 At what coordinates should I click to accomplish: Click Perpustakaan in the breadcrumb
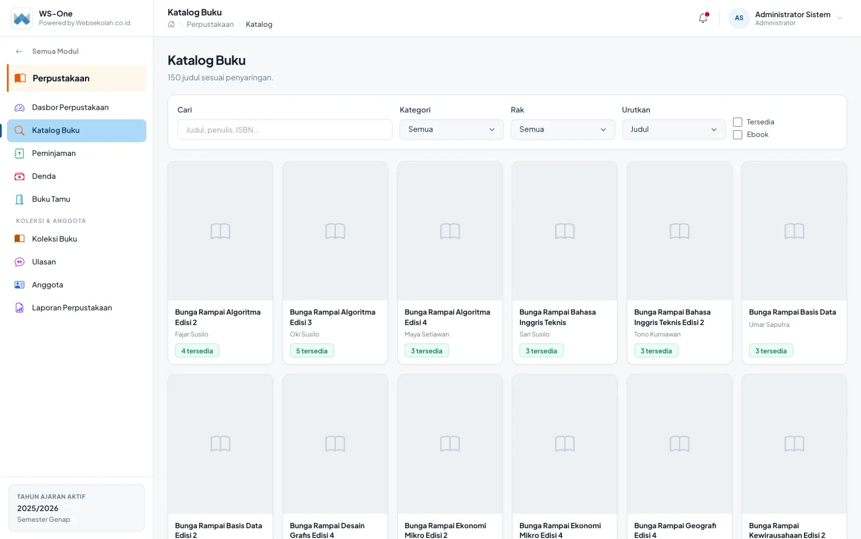(x=210, y=24)
